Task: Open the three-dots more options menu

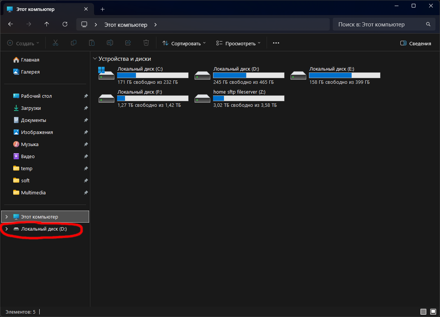Action: [x=276, y=43]
